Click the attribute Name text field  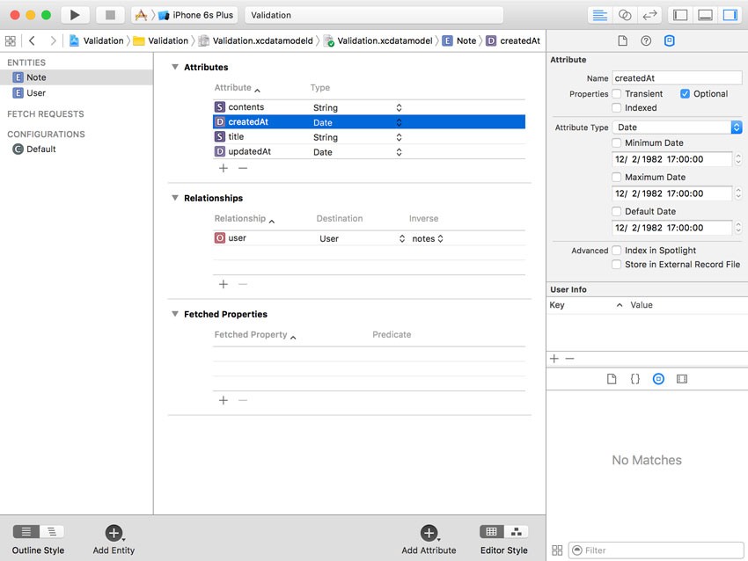click(x=677, y=78)
